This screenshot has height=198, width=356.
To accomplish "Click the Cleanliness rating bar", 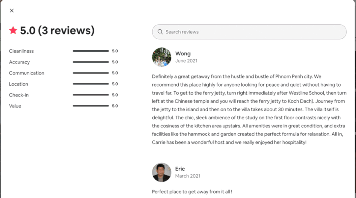I will pyautogui.click(x=91, y=51).
